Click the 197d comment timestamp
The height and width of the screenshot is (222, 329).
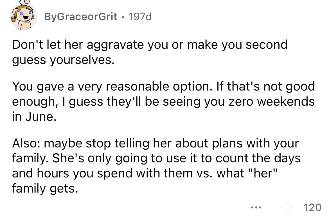(x=140, y=17)
